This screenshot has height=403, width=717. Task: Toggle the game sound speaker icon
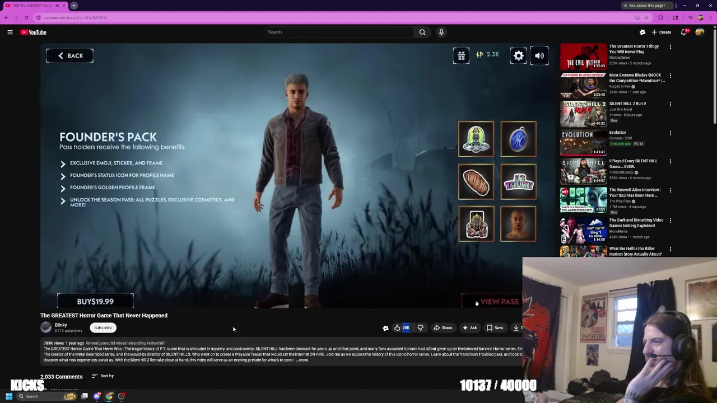point(539,55)
